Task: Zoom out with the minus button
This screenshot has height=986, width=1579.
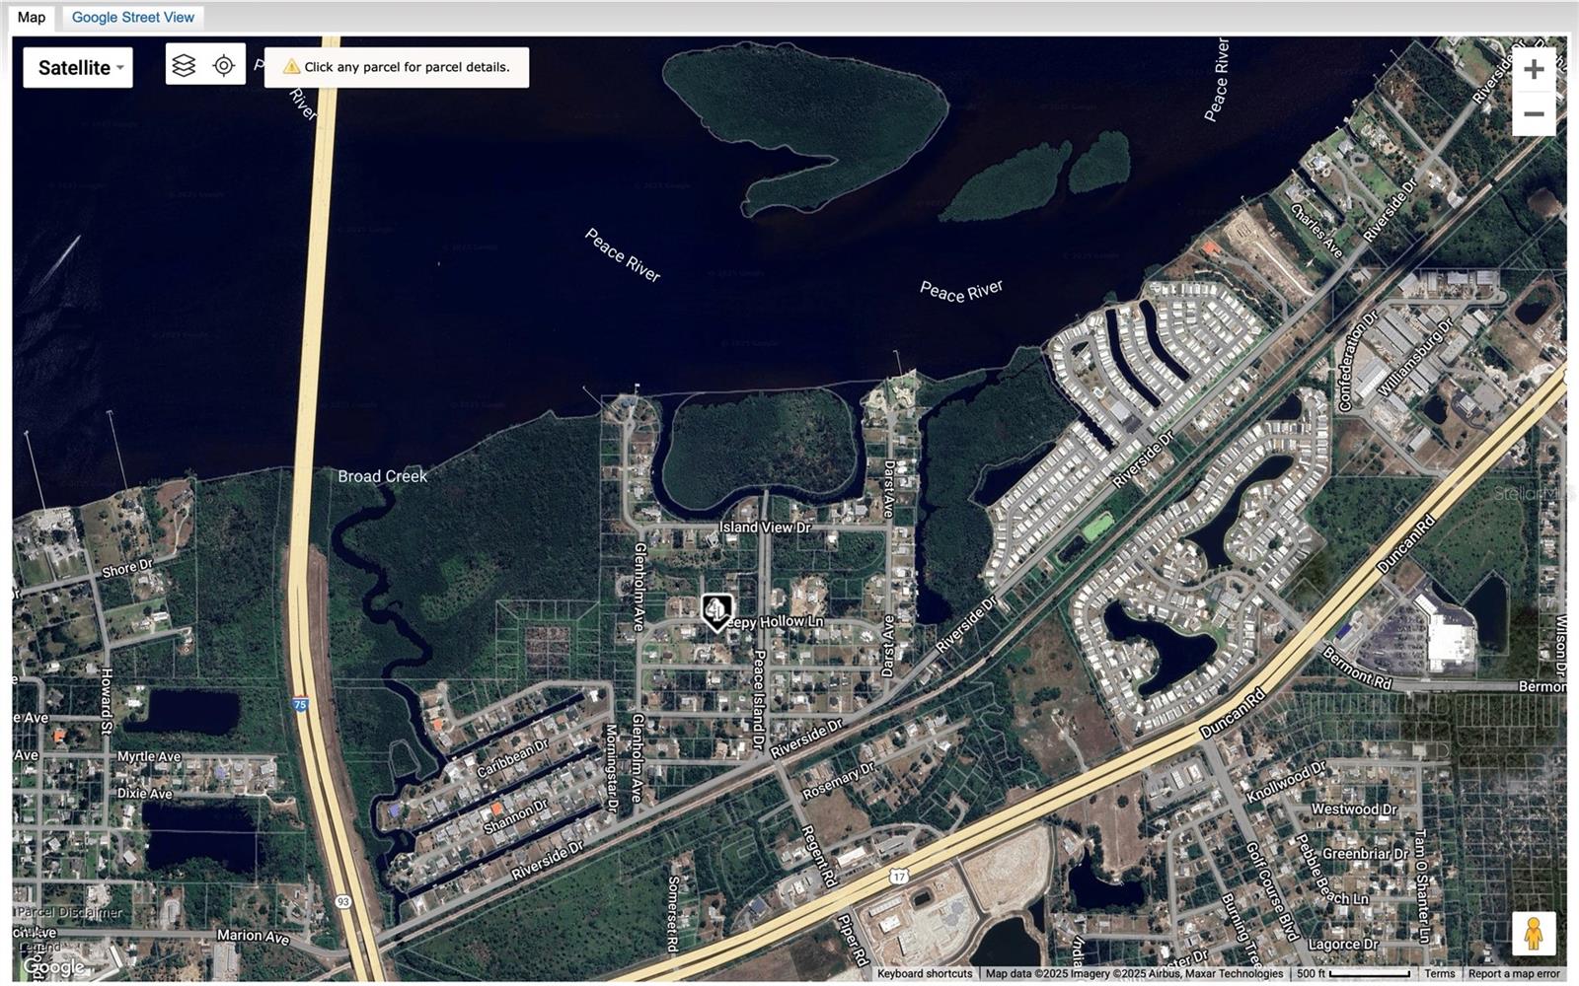Action: click(x=1533, y=114)
